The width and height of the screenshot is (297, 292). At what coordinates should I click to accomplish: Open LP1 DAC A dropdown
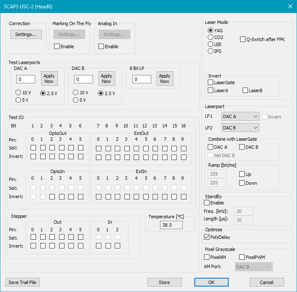[240, 116]
